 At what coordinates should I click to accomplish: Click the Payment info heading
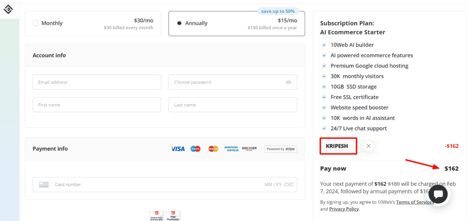click(x=50, y=149)
